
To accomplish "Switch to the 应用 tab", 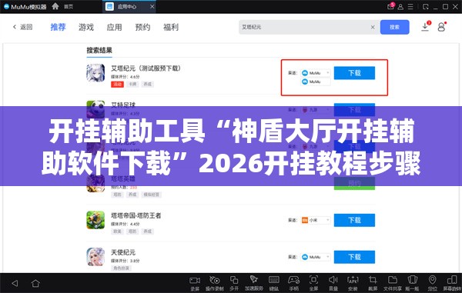I will point(114,27).
